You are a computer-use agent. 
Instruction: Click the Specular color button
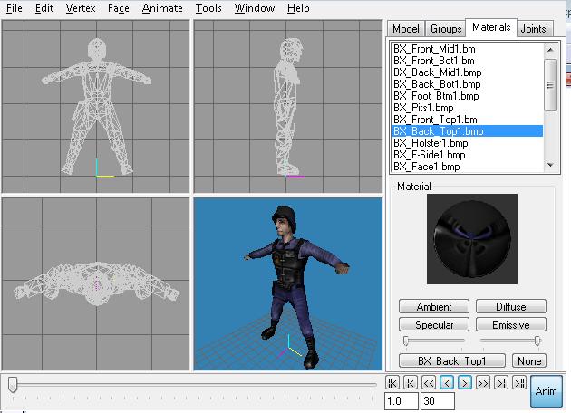[434, 324]
